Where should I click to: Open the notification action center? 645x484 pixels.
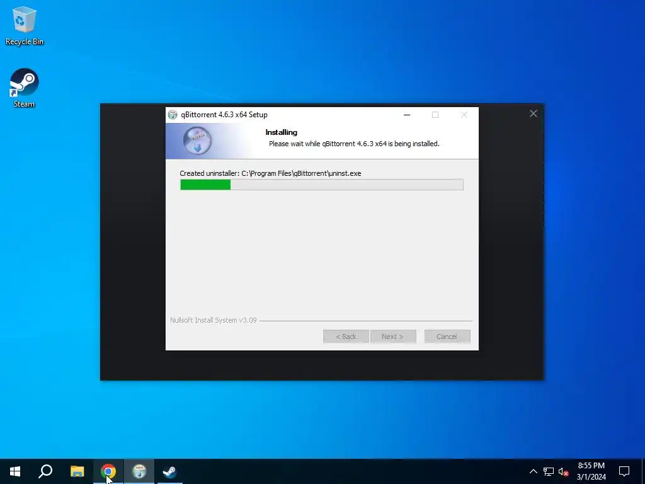(x=624, y=471)
